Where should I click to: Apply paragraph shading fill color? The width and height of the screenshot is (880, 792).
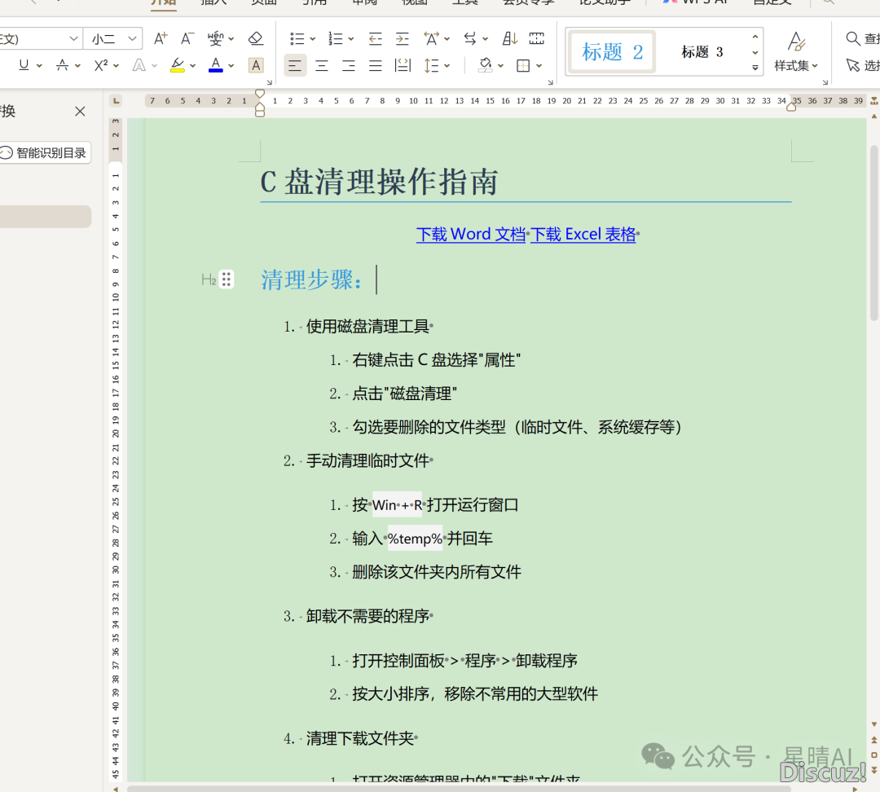pyautogui.click(x=486, y=66)
